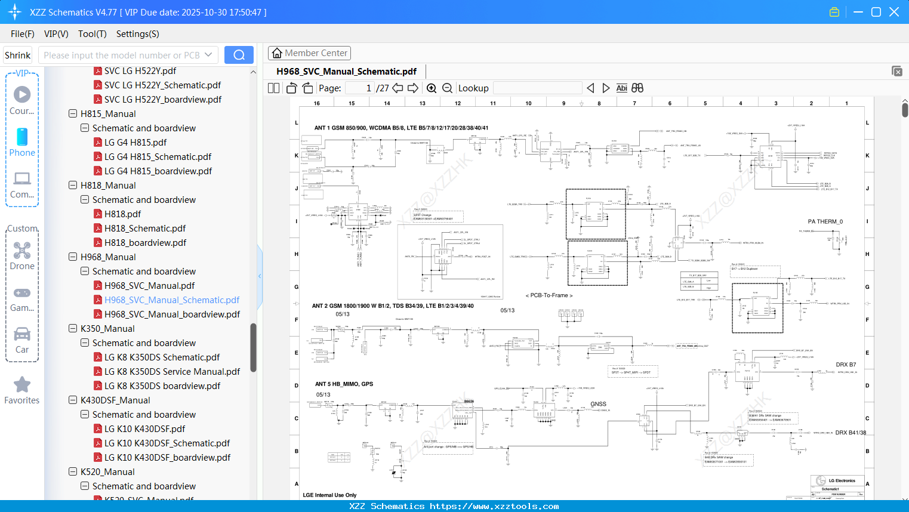Zoom in on the schematic page
909x512 pixels.
431,88
